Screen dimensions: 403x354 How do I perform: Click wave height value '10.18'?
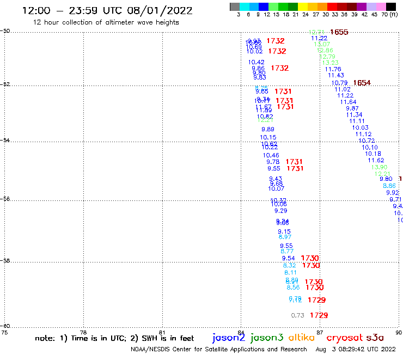pos(373,154)
